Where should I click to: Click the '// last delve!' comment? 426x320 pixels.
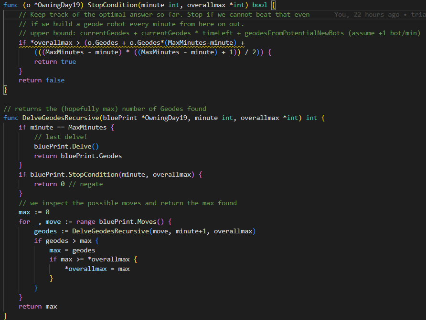pos(60,137)
